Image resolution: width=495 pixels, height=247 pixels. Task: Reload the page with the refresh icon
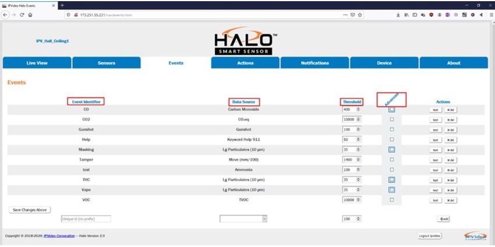[22, 15]
